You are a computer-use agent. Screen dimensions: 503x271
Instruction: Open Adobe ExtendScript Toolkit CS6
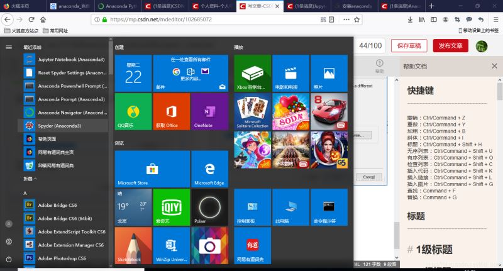[64, 231]
